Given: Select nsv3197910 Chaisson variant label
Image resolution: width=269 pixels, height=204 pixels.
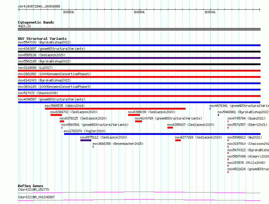Looking at the screenshot, I should pyautogui.click(x=248, y=144).
